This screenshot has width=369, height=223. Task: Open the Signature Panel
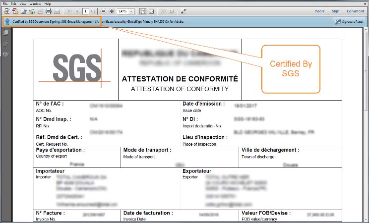point(349,22)
